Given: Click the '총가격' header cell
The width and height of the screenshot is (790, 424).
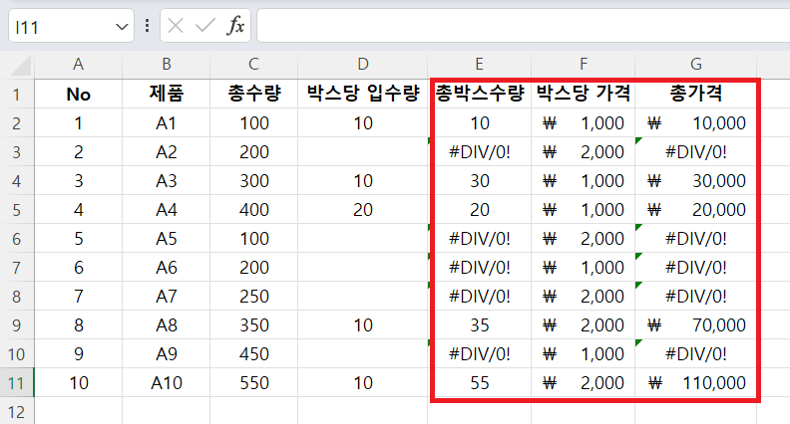Looking at the screenshot, I should pos(696,94).
